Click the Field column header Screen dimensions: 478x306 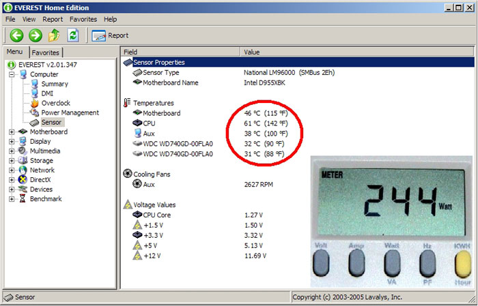coord(180,52)
